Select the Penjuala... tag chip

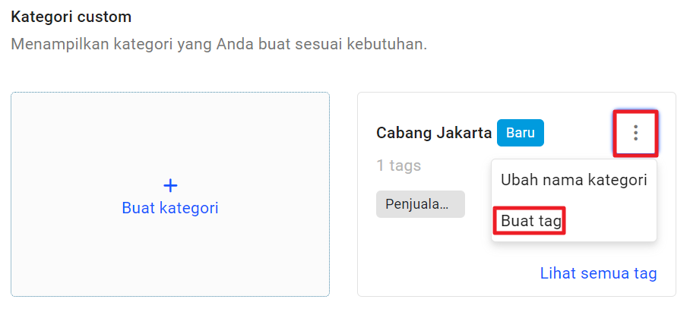[420, 204]
